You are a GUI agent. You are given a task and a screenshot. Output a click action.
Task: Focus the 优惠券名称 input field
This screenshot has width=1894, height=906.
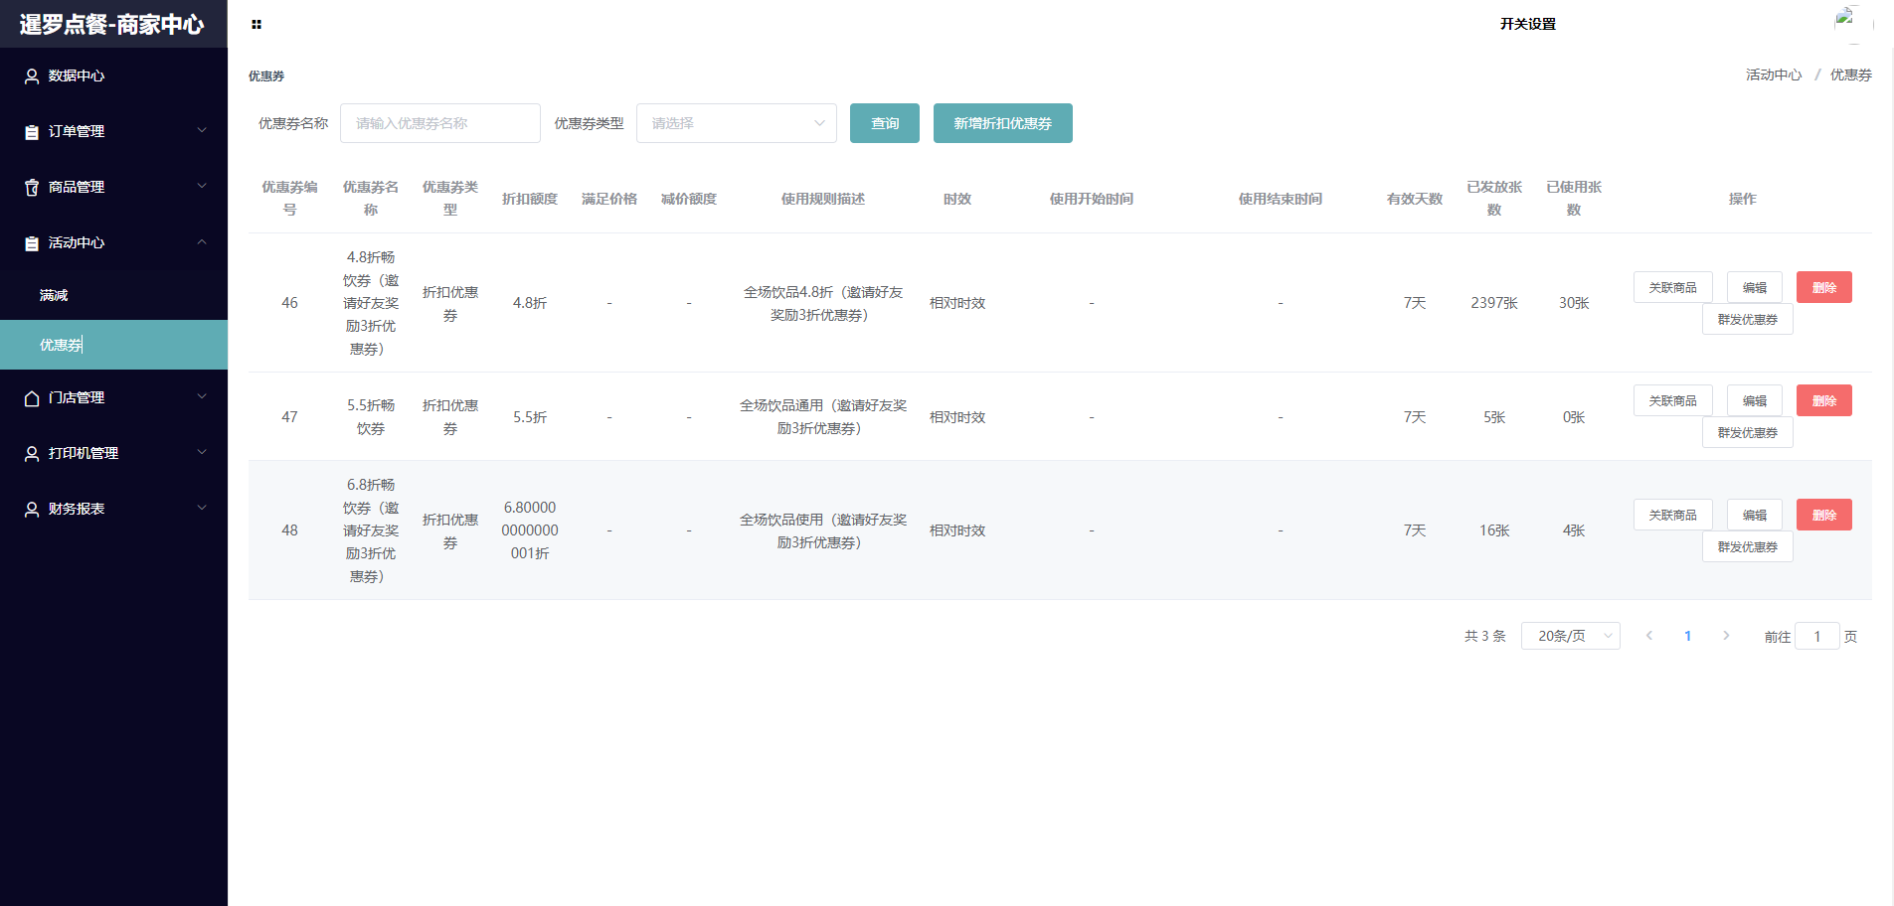[440, 123]
